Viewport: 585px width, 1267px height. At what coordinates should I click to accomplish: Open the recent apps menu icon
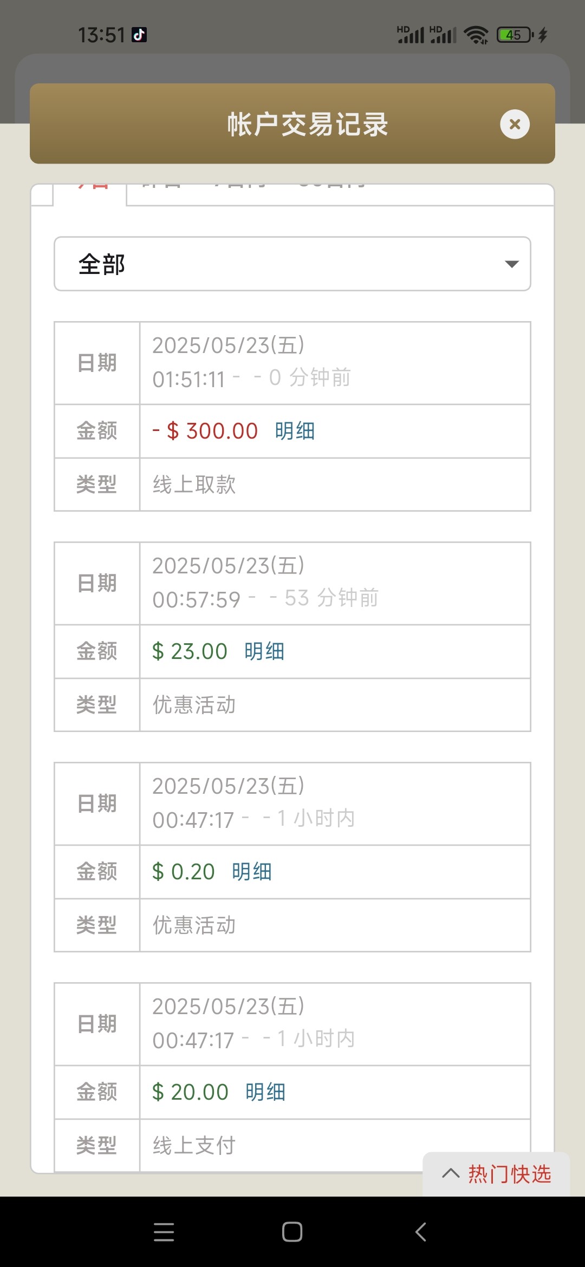coord(164,1232)
